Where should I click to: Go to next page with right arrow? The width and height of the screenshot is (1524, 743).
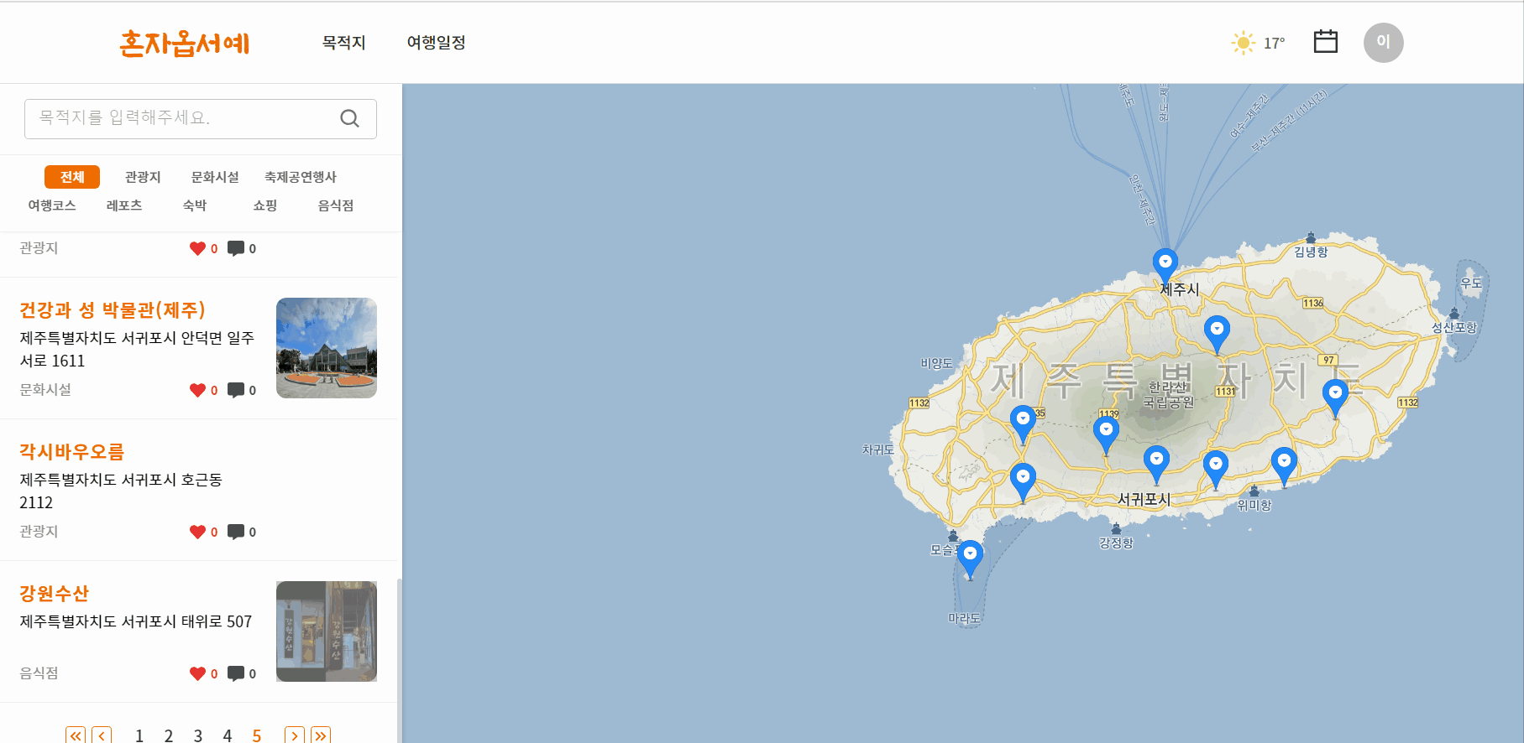[x=295, y=735]
